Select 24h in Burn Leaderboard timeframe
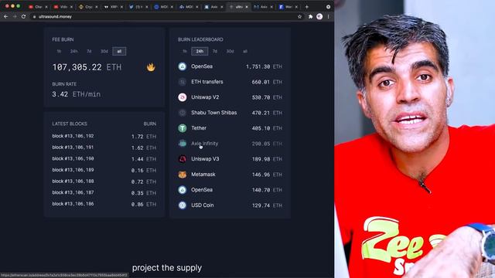The width and height of the screenshot is (495, 278). pyautogui.click(x=200, y=51)
